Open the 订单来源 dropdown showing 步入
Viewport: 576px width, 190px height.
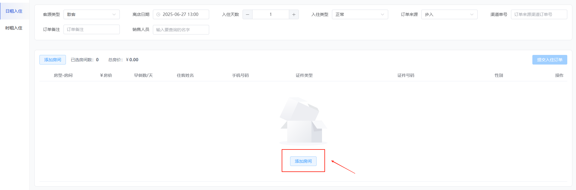449,14
